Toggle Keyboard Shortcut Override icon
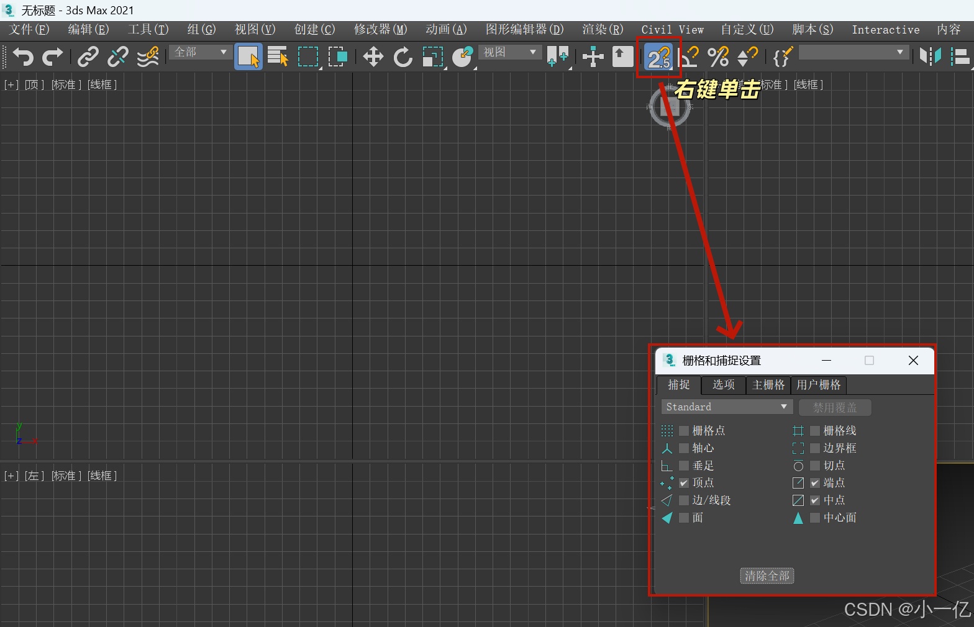This screenshot has height=627, width=974. (x=622, y=57)
